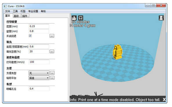
Task: Open retraction settings button beside 开启回退
Action: click(x=52, y=36)
